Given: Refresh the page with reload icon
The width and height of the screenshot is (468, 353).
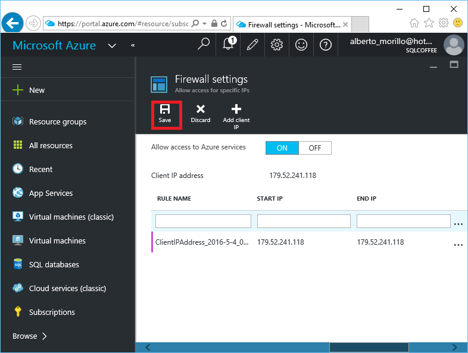Looking at the screenshot, I should tap(224, 23).
